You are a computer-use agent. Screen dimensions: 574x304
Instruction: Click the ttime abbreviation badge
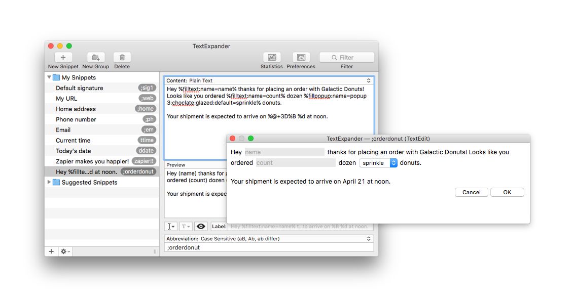coord(147,140)
